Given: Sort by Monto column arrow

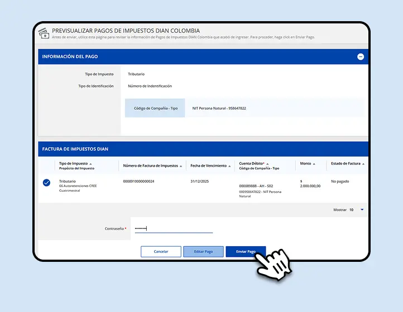Looking at the screenshot, I should [x=314, y=164].
